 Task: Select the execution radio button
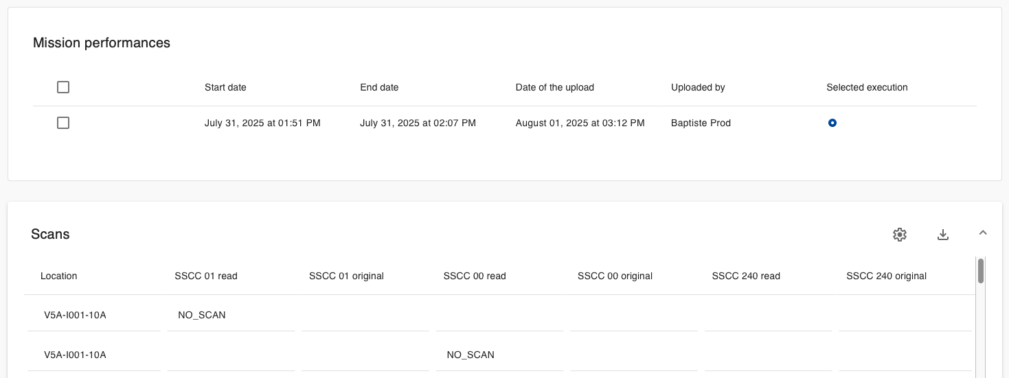(x=832, y=123)
